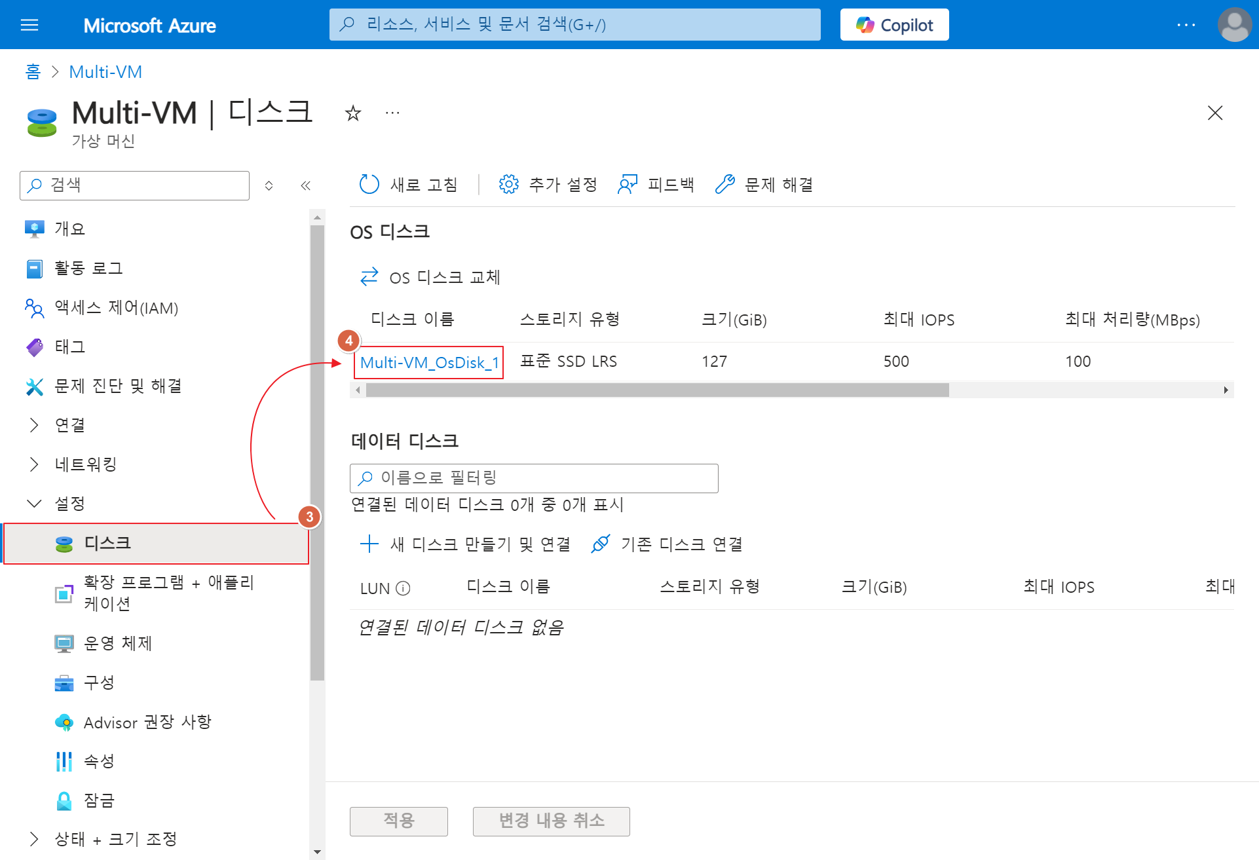Screen dimensions: 1259x860
Task: Click the 새로 고침 refresh icon
Action: coord(369,185)
